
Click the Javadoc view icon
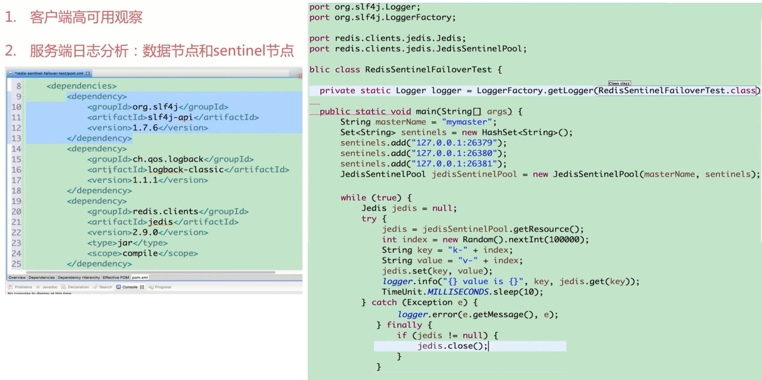[38, 287]
